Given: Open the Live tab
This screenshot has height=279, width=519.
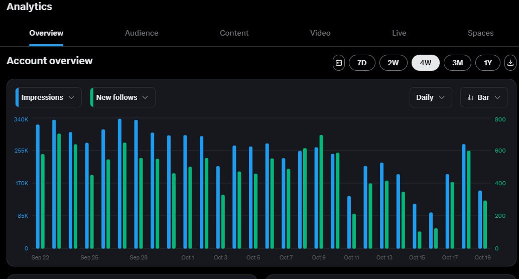Looking at the screenshot, I should click(399, 33).
